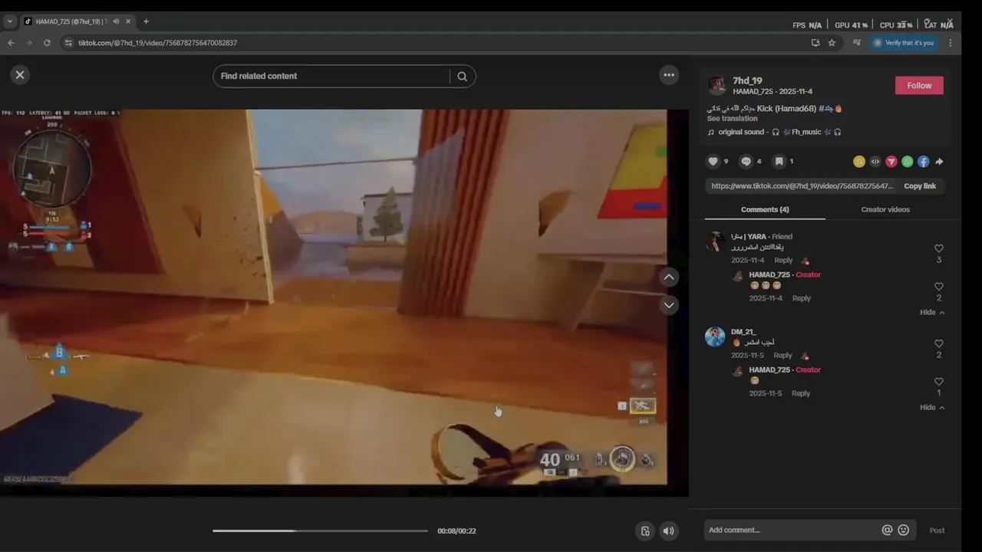Share the video to Facebook
The width and height of the screenshot is (982, 552).
click(x=923, y=161)
